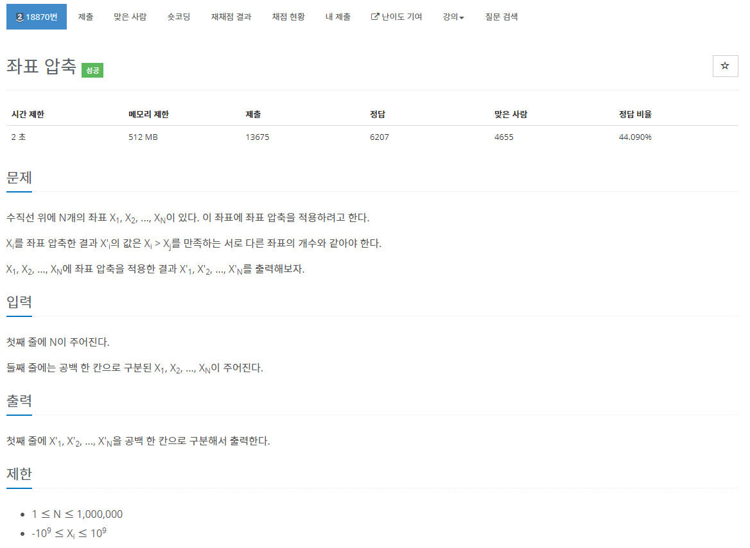
Task: Click the 좌표 압축 problem title
Action: click(x=41, y=67)
